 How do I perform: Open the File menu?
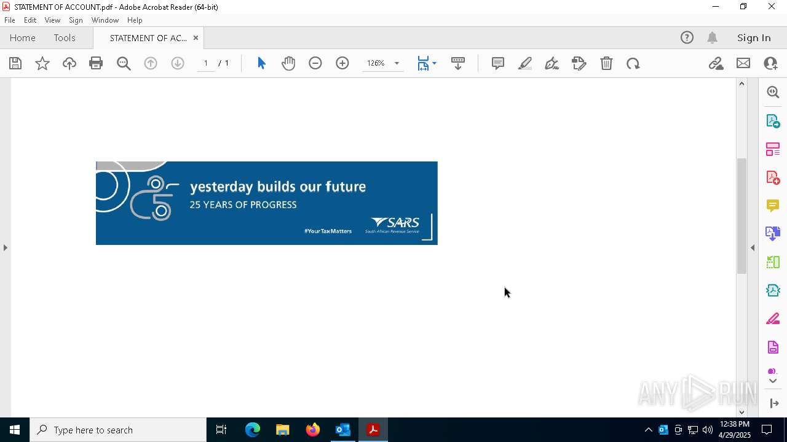click(10, 20)
